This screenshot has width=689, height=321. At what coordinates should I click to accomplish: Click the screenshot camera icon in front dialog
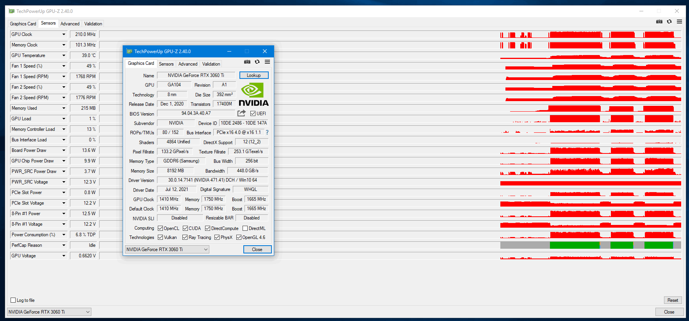tap(247, 62)
